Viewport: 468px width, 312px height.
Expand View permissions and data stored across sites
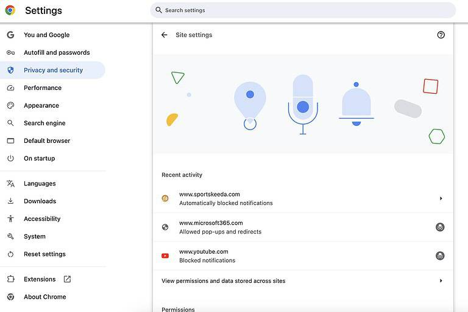point(441,281)
